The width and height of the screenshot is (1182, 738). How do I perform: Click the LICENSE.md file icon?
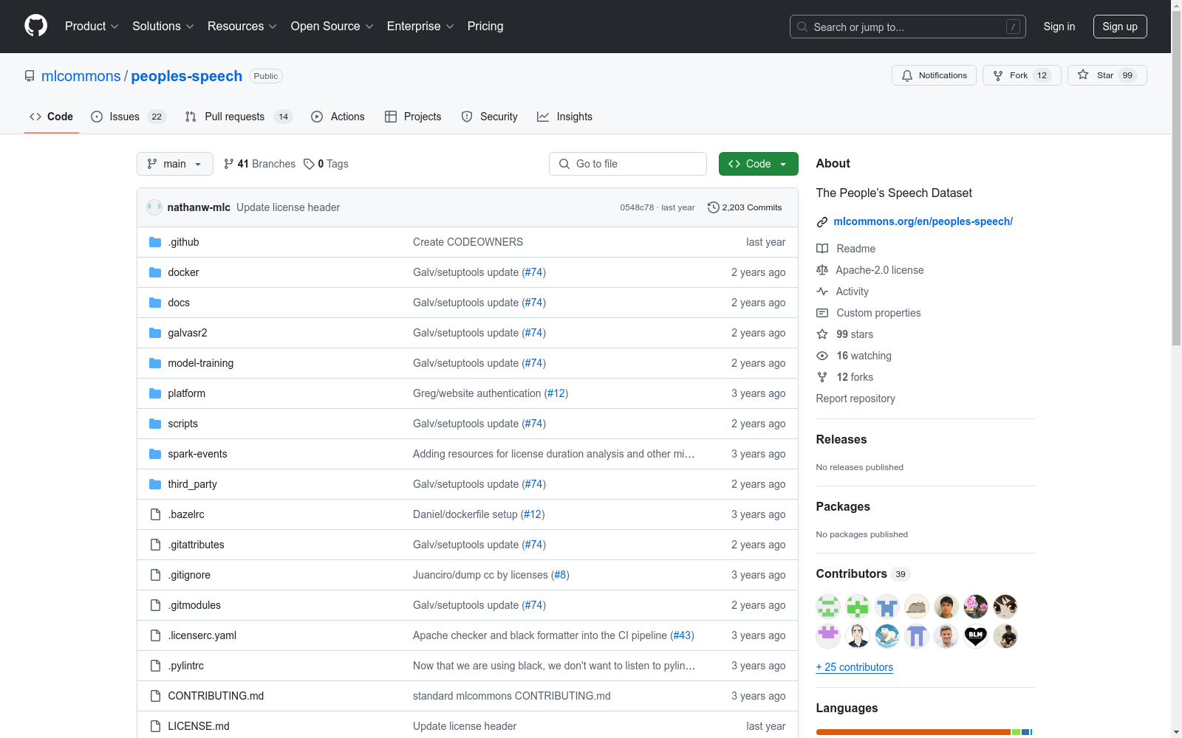click(x=155, y=726)
